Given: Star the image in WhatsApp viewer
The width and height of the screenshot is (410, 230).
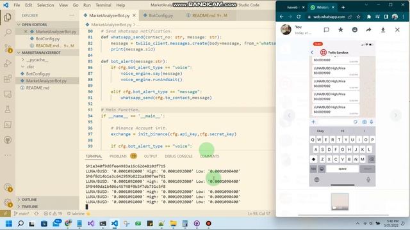Looking at the screenshot, I should pyautogui.click(x=340, y=30).
